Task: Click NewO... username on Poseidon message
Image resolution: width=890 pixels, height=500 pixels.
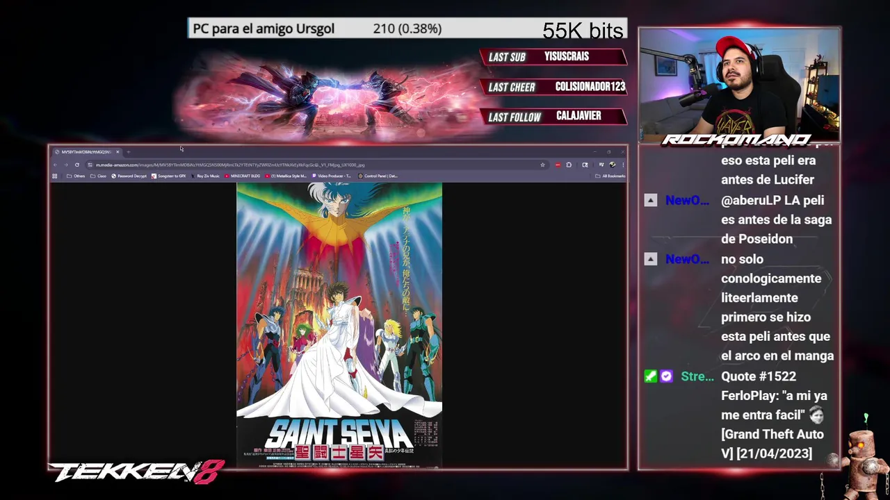Action: pos(687,200)
